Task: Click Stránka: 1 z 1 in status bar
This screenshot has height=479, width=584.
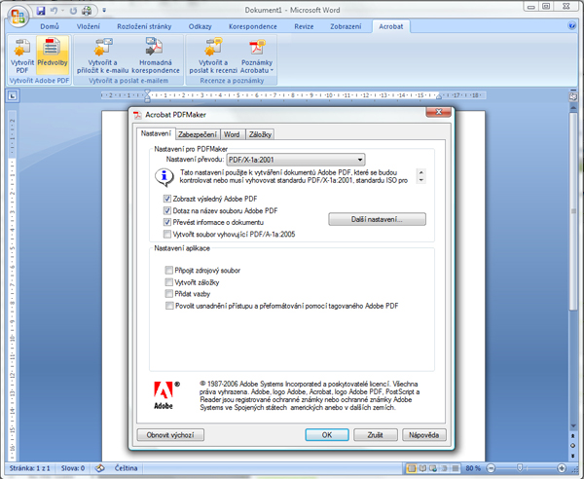Action: (x=30, y=468)
